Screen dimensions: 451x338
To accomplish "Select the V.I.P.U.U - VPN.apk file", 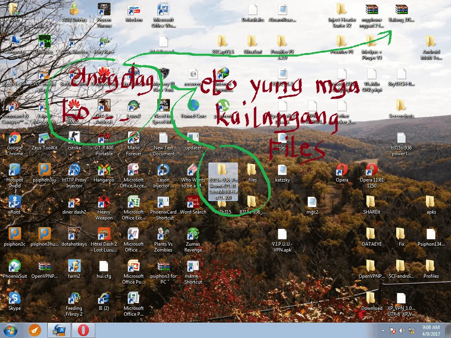I will click(x=282, y=240).
